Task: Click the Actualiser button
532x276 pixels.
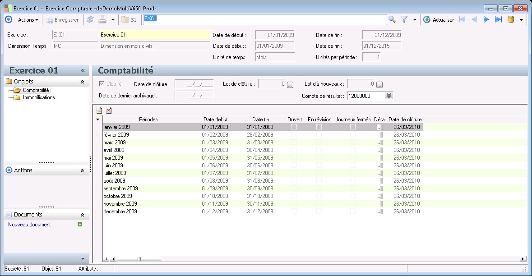Action: tap(439, 20)
